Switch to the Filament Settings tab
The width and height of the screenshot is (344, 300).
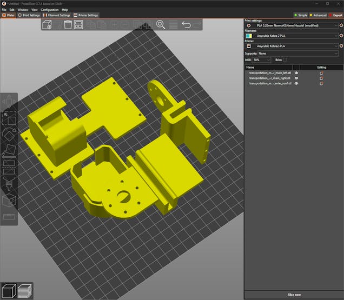point(57,15)
